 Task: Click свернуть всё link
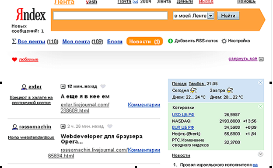click(x=243, y=59)
